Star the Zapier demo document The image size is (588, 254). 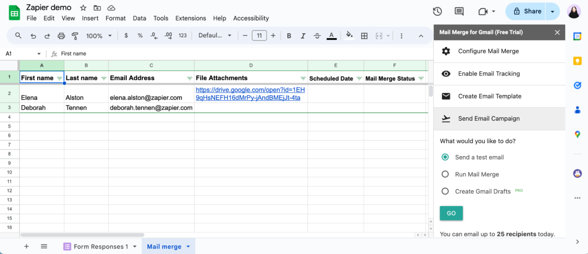pyautogui.click(x=83, y=8)
